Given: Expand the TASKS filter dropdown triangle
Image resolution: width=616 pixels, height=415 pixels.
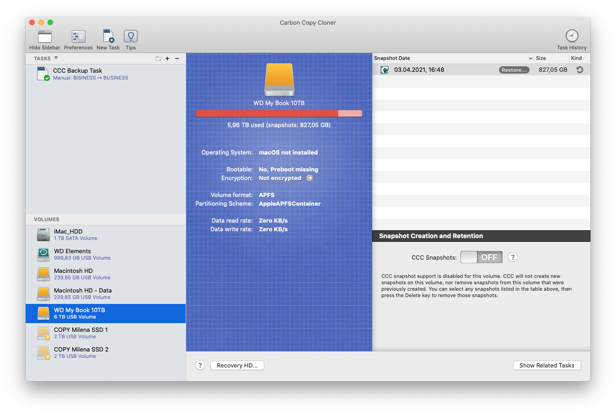Looking at the screenshot, I should [x=56, y=58].
